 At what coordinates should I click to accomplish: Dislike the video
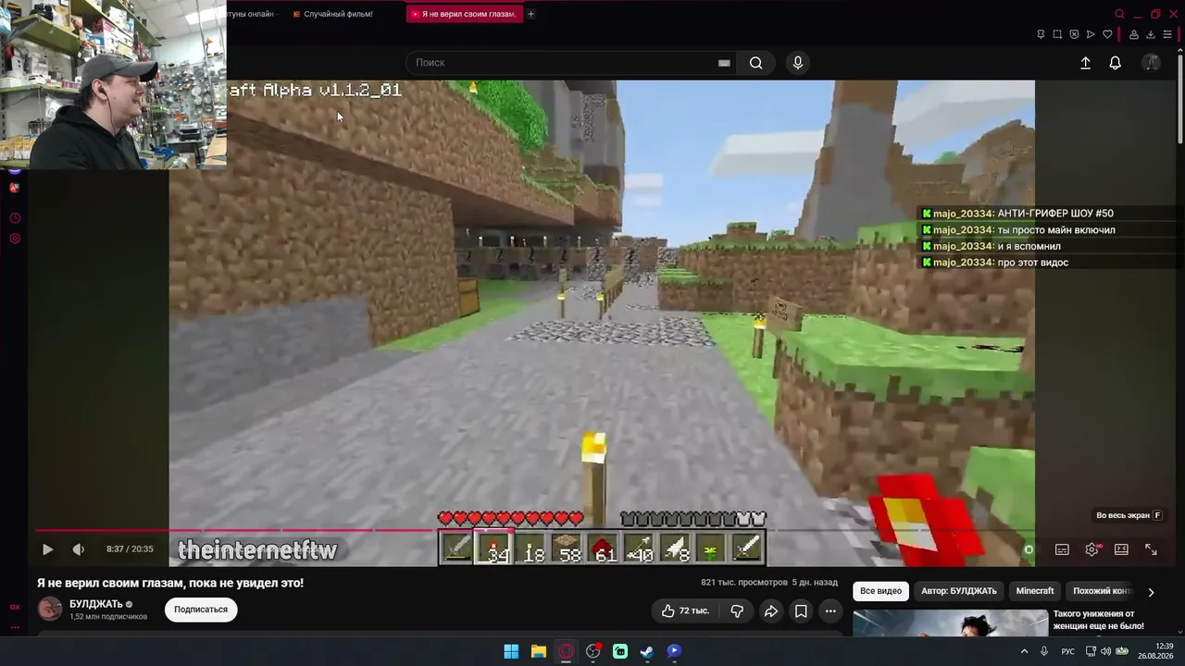[737, 610]
